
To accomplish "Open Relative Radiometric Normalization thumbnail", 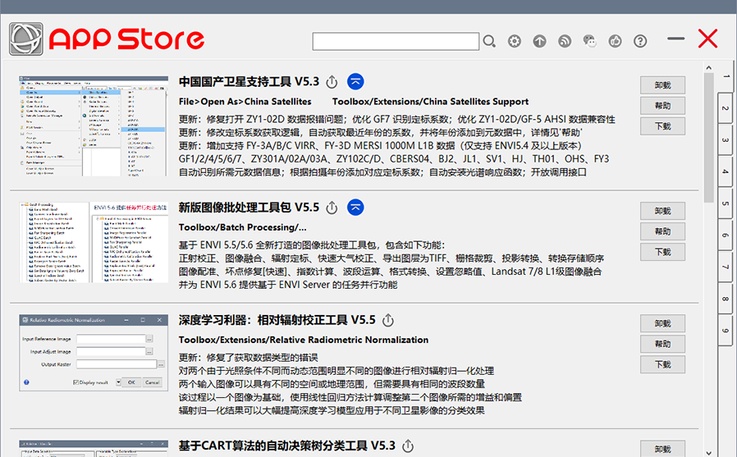I will click(x=94, y=353).
